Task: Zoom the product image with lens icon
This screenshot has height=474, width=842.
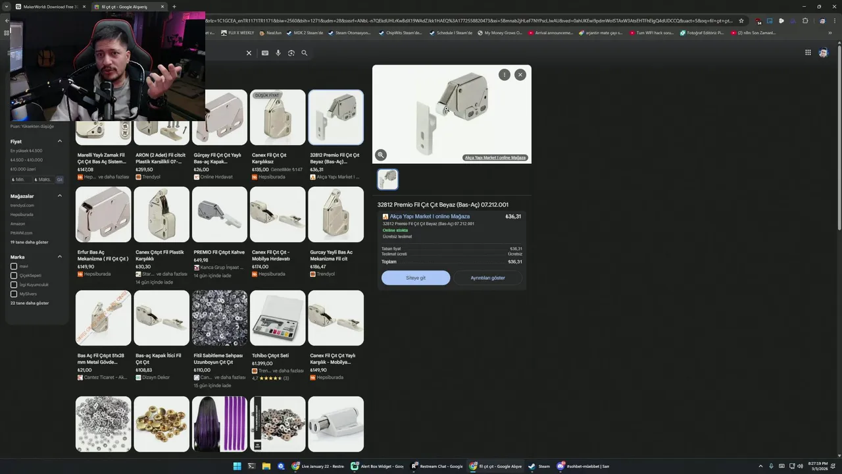Action: tap(381, 155)
